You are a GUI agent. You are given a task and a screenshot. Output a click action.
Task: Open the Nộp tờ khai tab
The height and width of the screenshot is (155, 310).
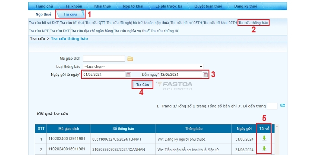point(133,6)
